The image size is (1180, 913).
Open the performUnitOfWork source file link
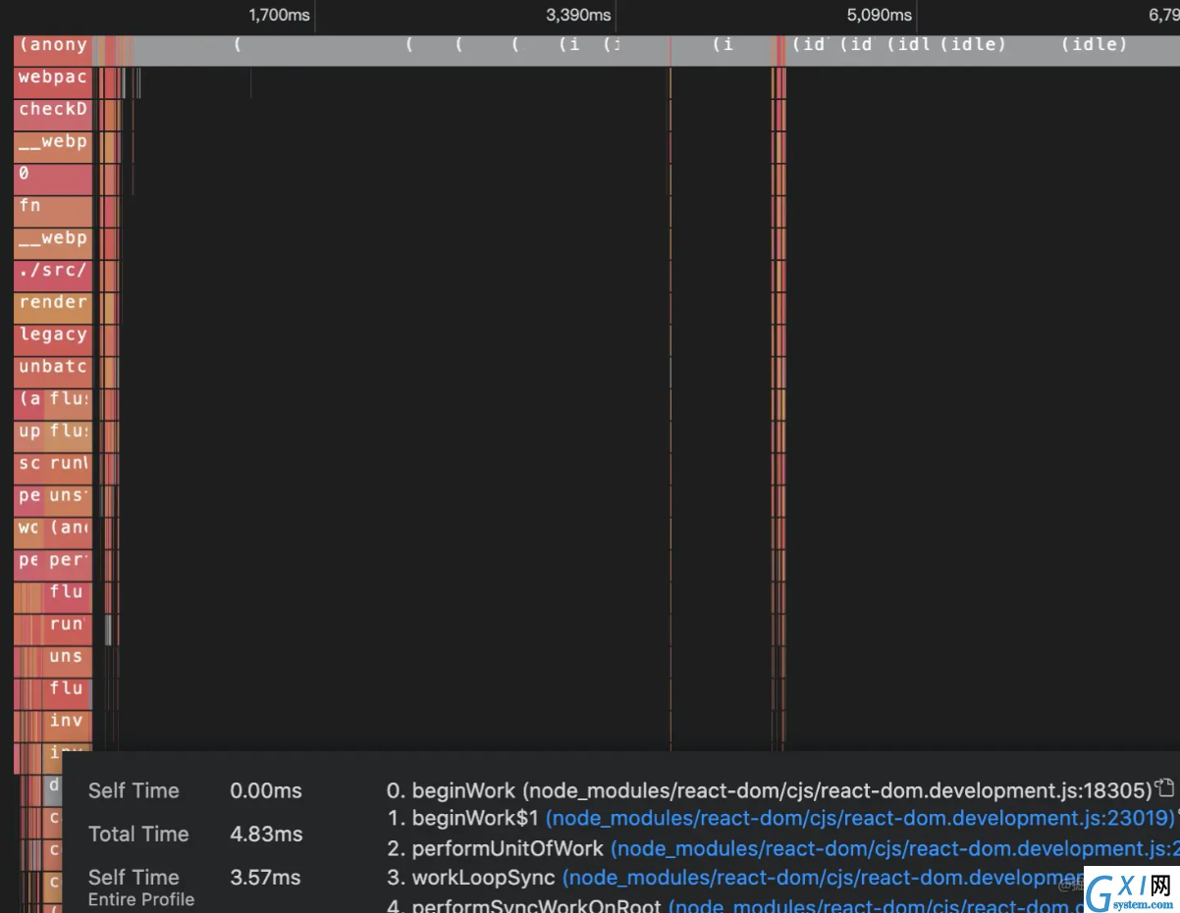[894, 848]
